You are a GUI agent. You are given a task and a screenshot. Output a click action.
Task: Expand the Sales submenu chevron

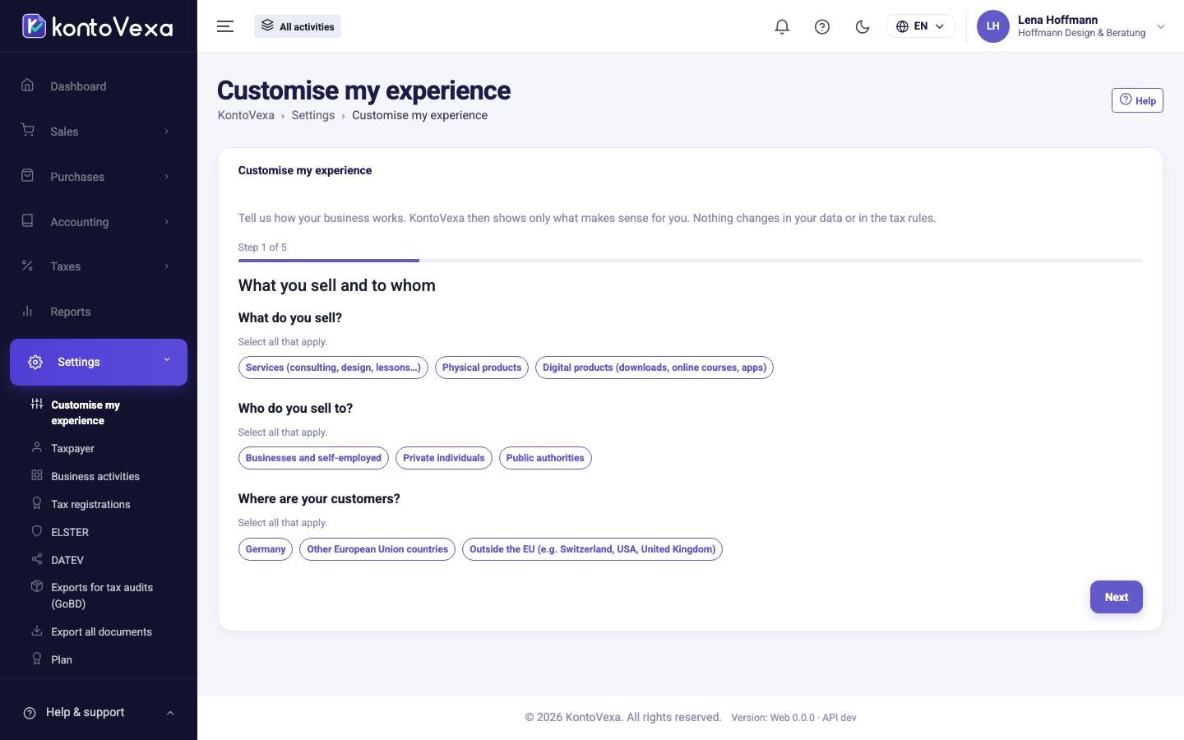167,132
